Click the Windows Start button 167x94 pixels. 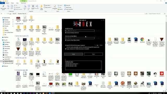[2, 93]
